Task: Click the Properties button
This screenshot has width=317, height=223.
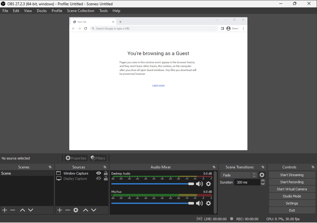Action: click(76, 158)
